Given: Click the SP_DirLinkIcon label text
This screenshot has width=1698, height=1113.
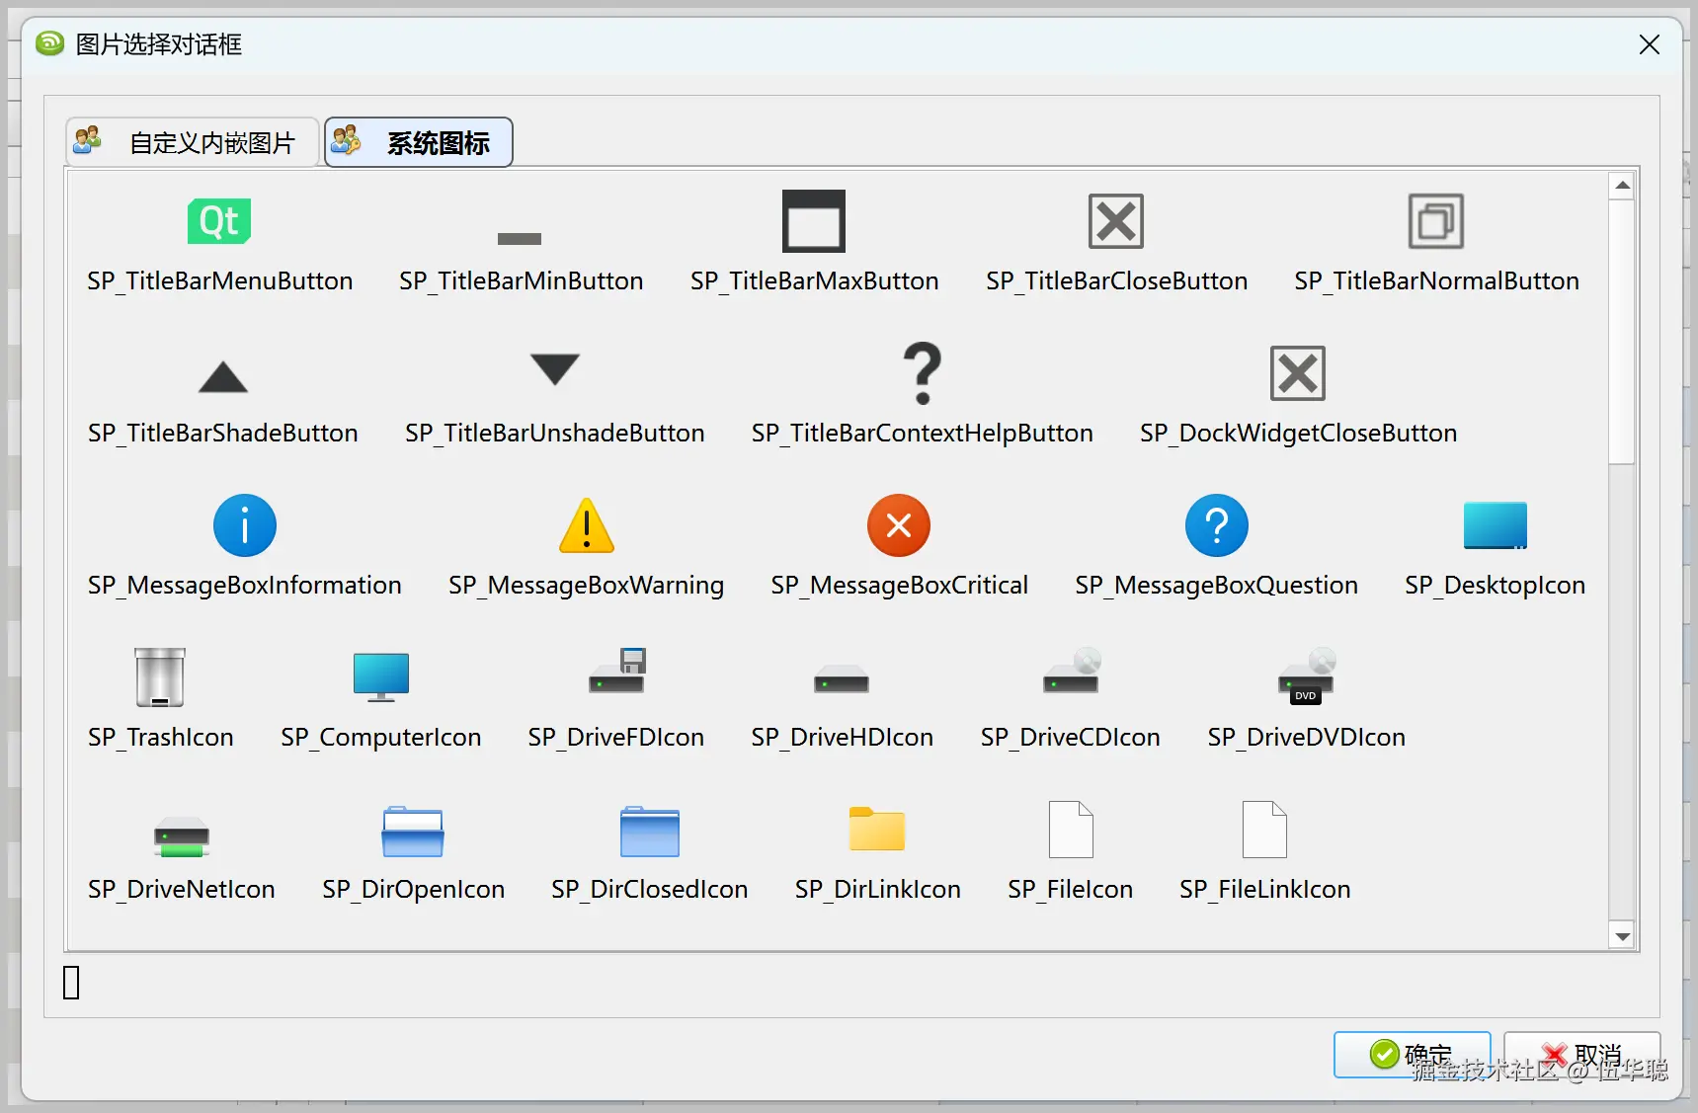Looking at the screenshot, I should coord(878,890).
